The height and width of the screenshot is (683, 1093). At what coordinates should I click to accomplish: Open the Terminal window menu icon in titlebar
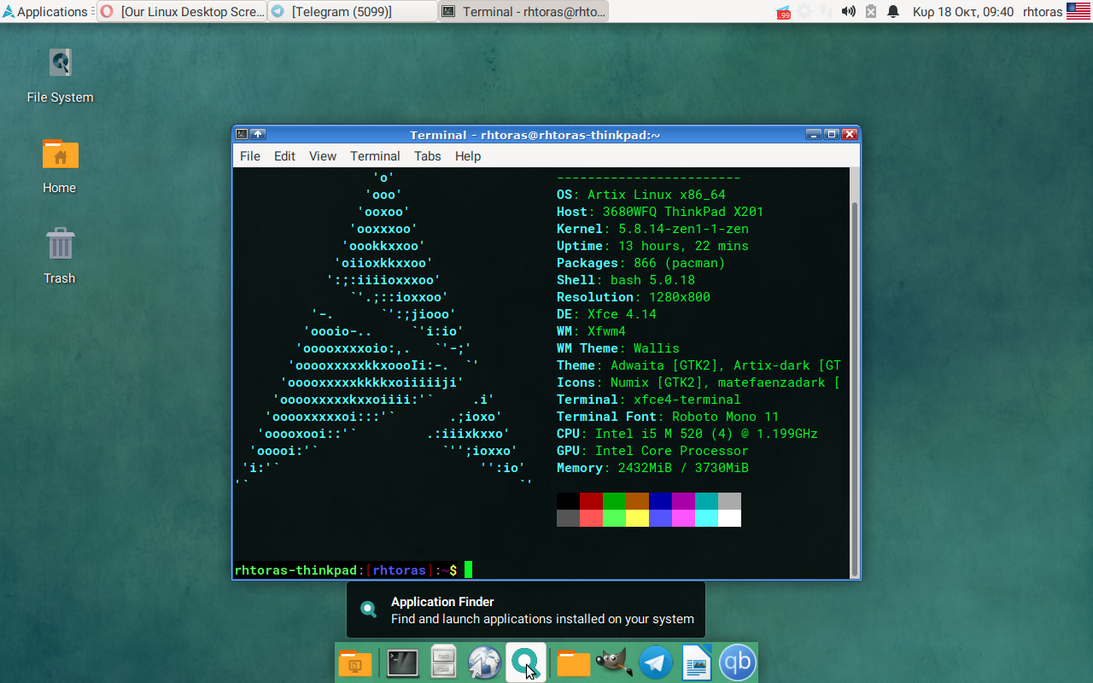pos(242,134)
